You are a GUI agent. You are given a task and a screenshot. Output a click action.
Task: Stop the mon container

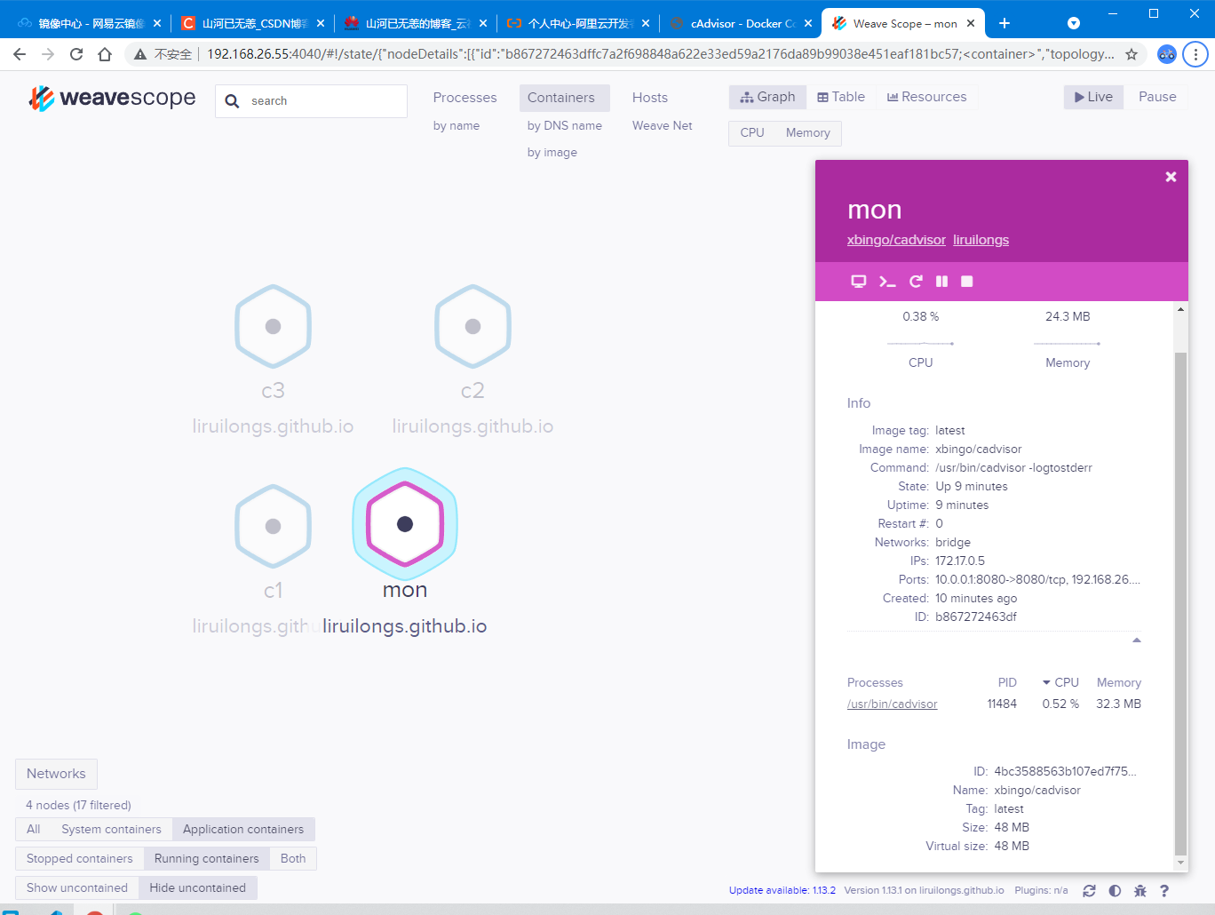tap(967, 282)
